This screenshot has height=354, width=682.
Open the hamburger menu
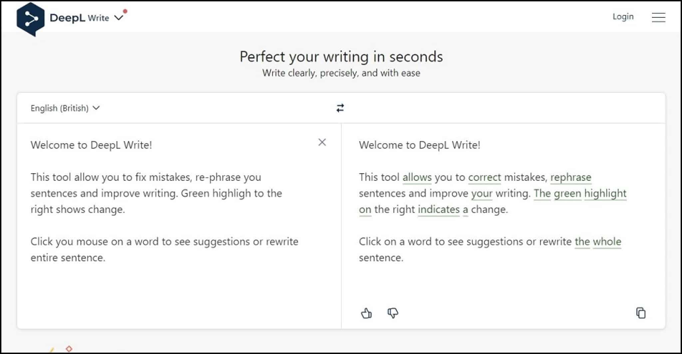coord(658,17)
